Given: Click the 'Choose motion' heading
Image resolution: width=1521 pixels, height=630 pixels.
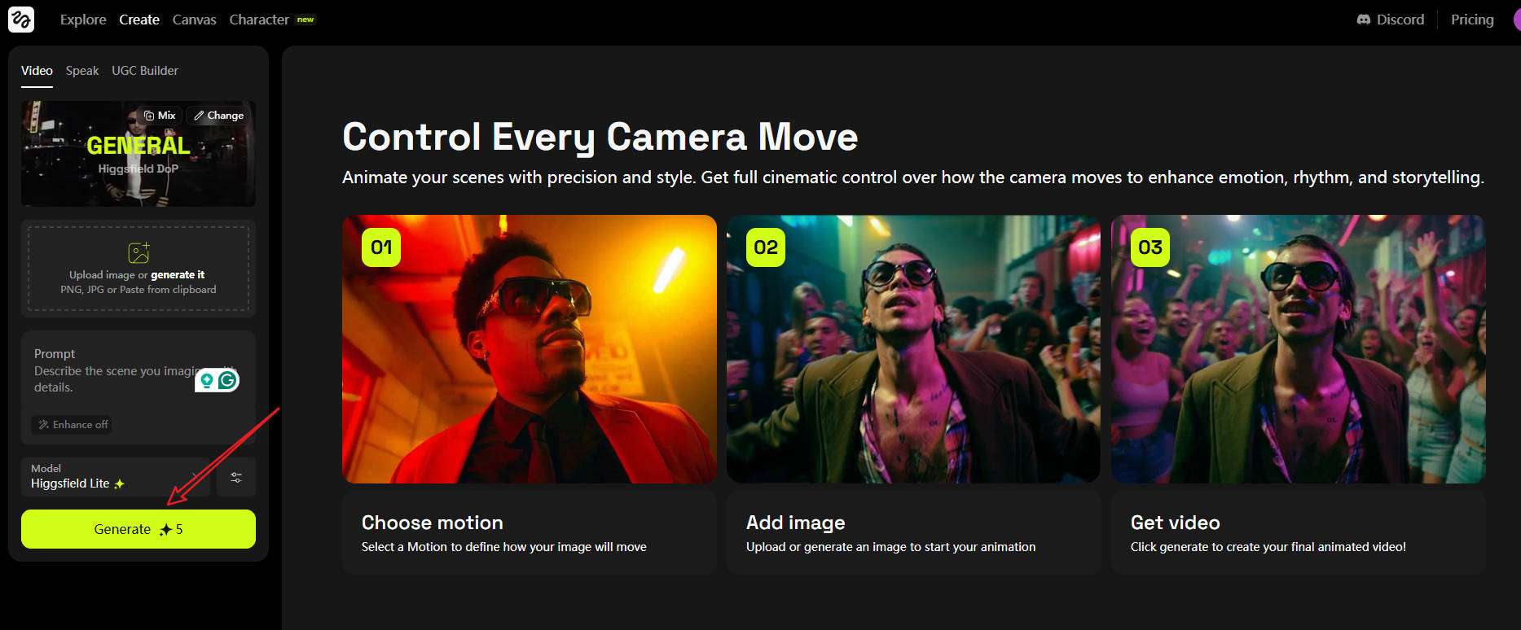Looking at the screenshot, I should tap(433, 523).
